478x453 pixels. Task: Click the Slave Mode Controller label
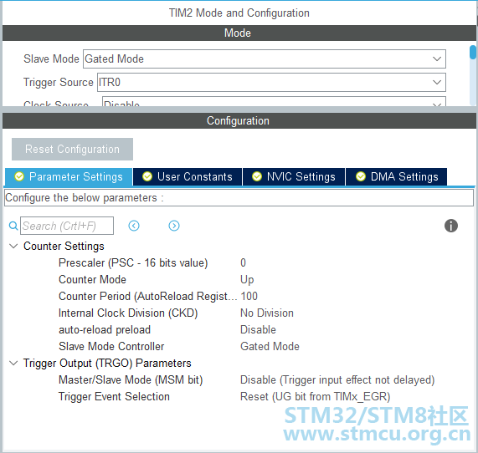pos(111,347)
